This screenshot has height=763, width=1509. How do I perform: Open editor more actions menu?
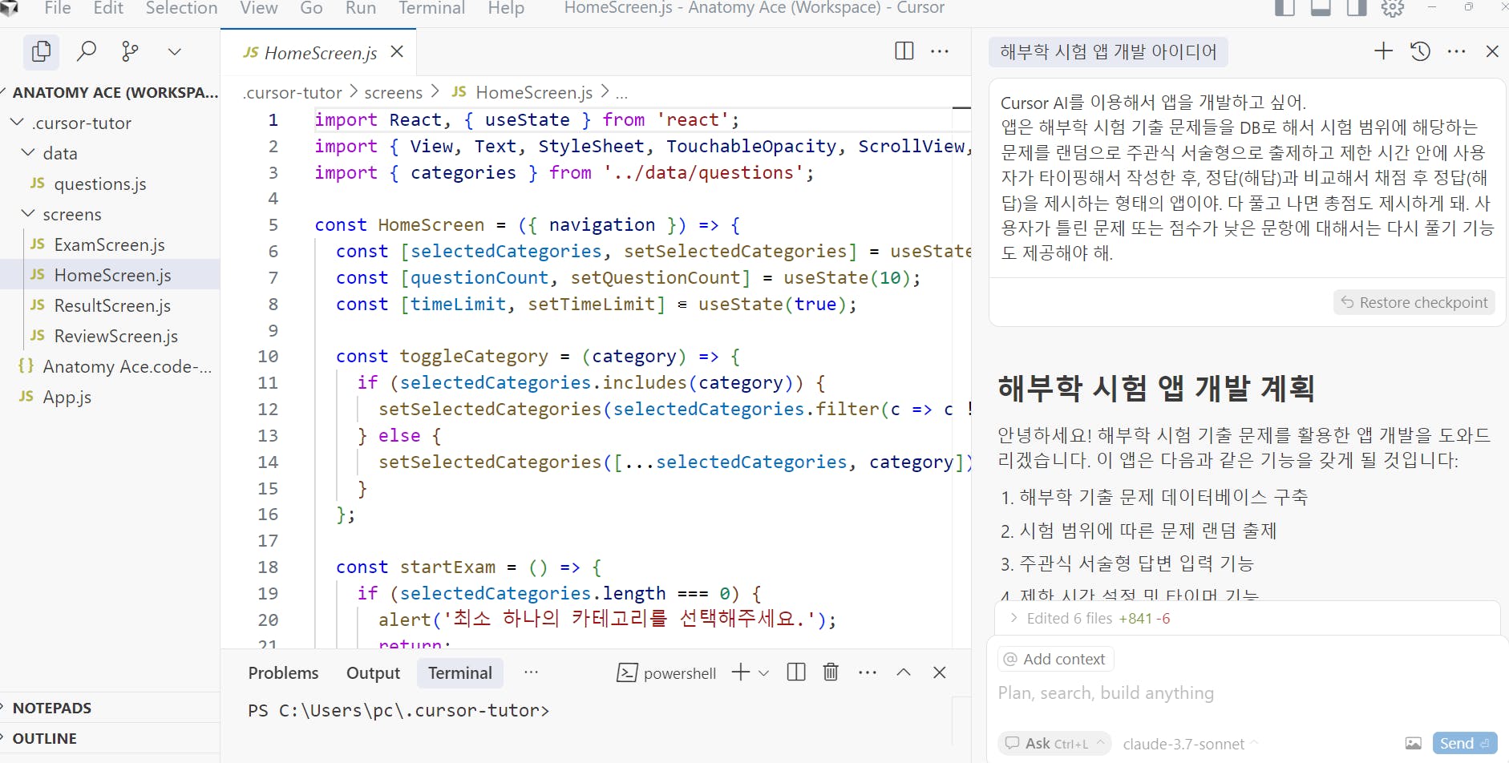point(940,51)
